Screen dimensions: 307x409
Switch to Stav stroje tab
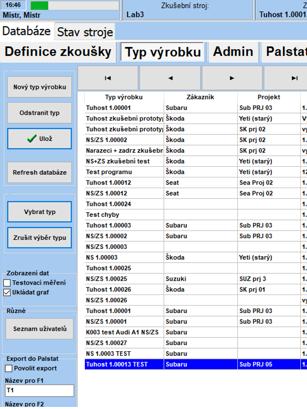click(85, 32)
